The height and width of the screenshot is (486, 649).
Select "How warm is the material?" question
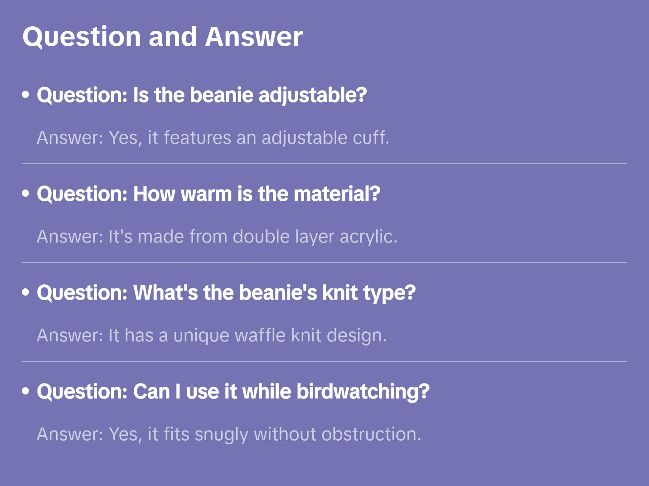[x=208, y=194]
